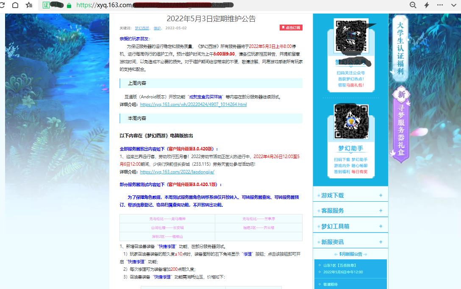Click the 梦幻助手 label under QR code

351,148
